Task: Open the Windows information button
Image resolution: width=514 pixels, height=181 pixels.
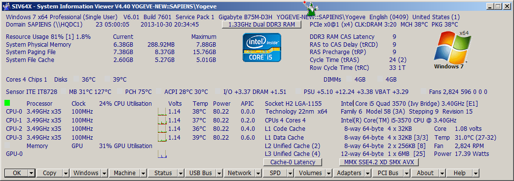Action: click(86, 173)
